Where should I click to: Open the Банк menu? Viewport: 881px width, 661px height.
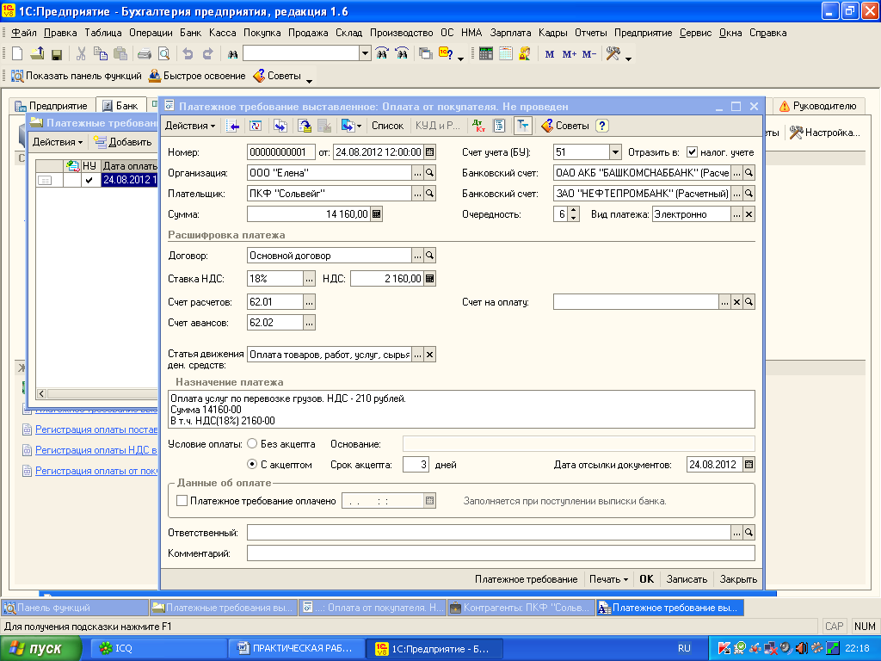tap(190, 33)
